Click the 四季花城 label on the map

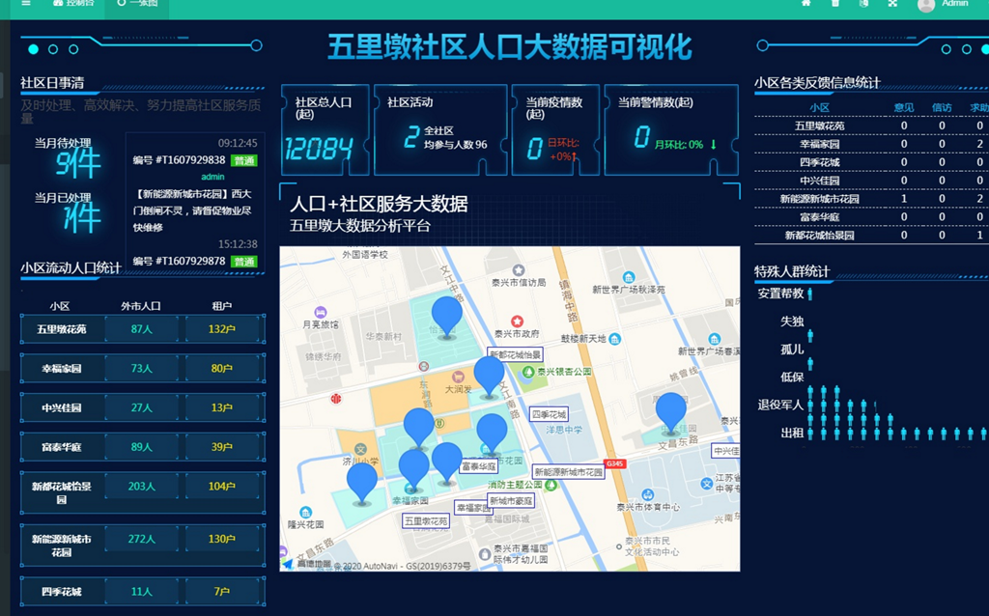tap(550, 413)
